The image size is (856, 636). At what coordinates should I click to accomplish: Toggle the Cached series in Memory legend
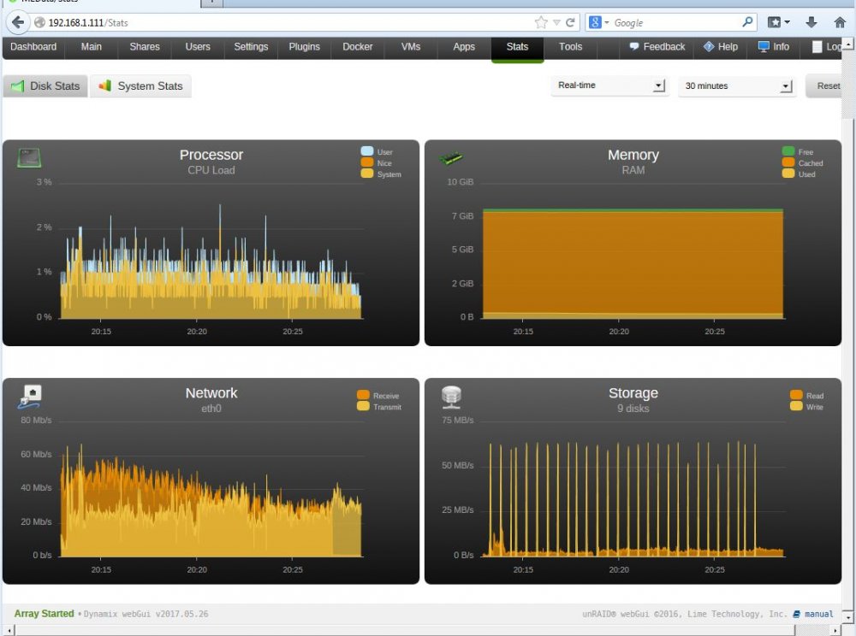pos(803,162)
